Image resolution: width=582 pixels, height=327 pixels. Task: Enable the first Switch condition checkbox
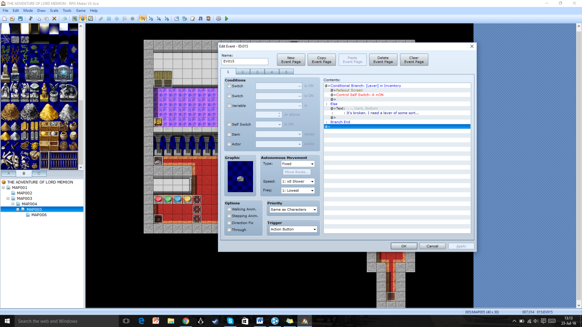(229, 86)
